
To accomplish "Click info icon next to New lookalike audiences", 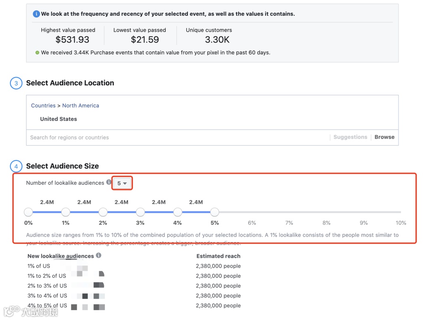I will (x=99, y=255).
